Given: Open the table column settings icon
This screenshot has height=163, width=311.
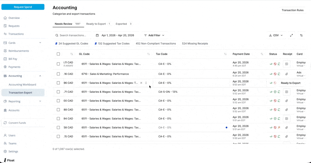Looking at the screenshot, I should pos(301,35).
